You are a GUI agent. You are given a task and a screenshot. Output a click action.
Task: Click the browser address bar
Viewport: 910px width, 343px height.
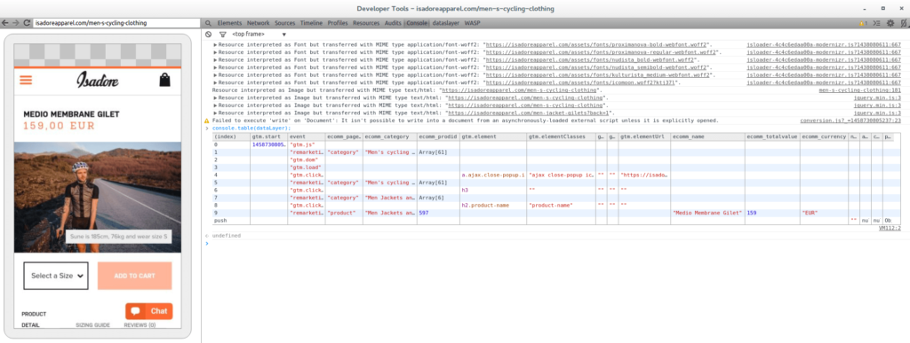[116, 23]
